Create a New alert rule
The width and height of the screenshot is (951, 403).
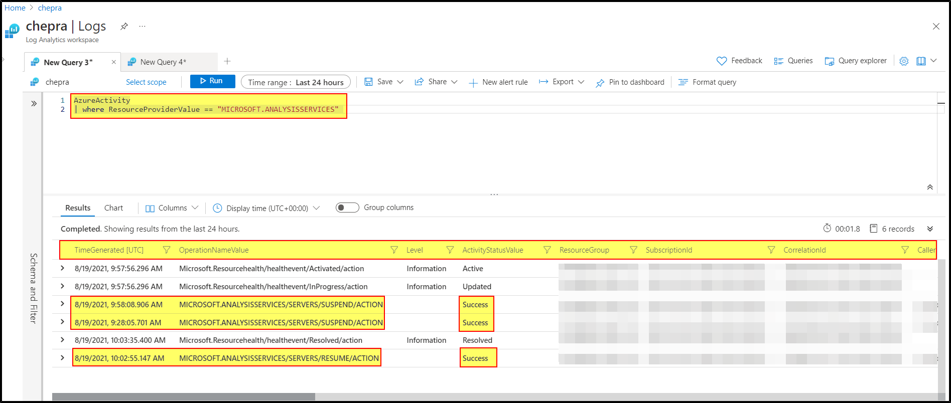(x=498, y=82)
